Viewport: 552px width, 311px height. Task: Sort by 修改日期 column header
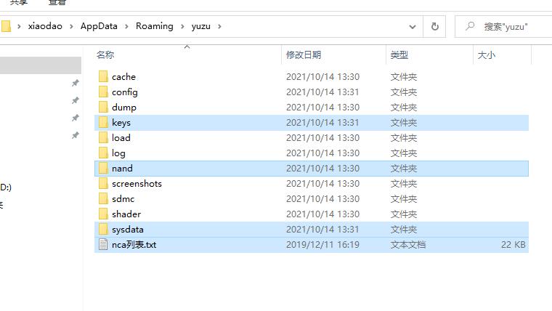coord(304,55)
